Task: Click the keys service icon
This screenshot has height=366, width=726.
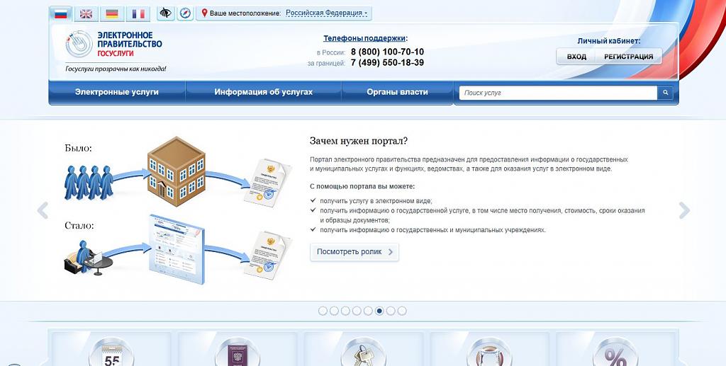Action: (364, 352)
